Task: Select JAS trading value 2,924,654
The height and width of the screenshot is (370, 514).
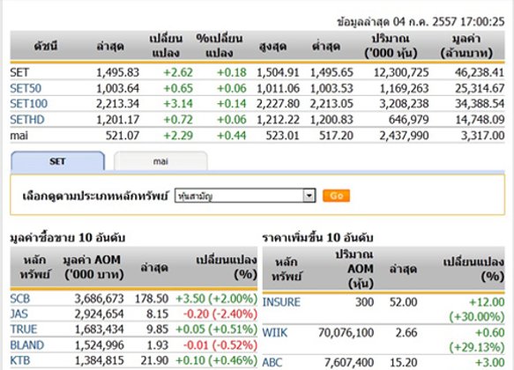Action: pos(100,314)
